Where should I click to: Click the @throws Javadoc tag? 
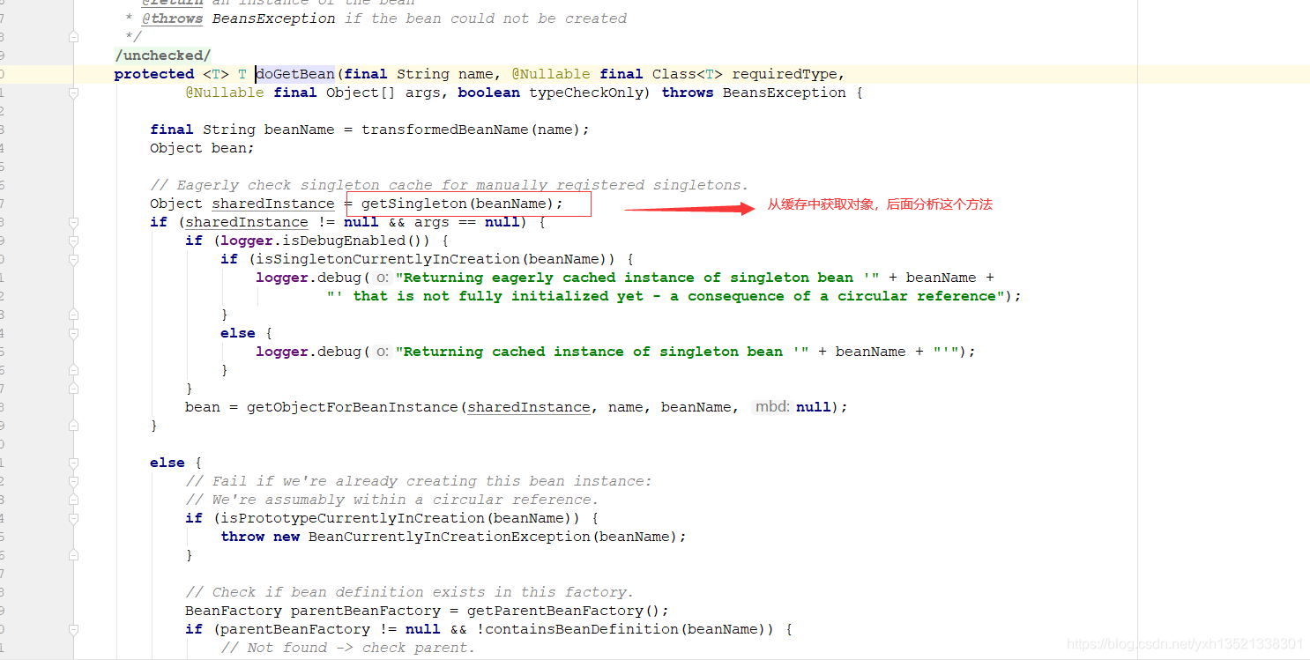tap(172, 19)
